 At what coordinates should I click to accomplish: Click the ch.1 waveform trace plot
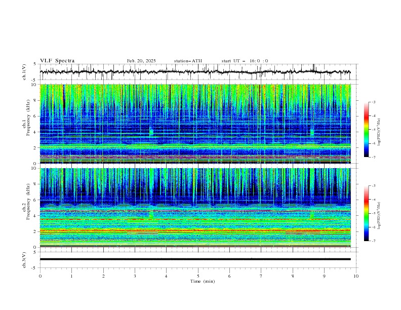pyautogui.click(x=195, y=72)
